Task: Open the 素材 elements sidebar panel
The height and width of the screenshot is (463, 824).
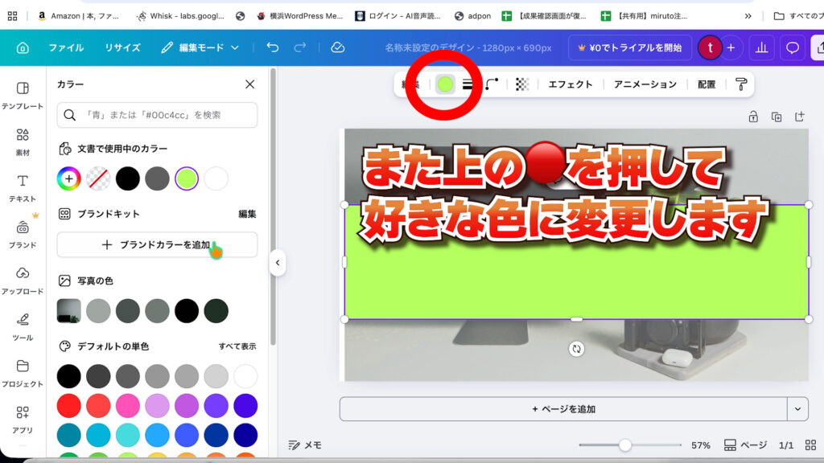Action: [23, 141]
